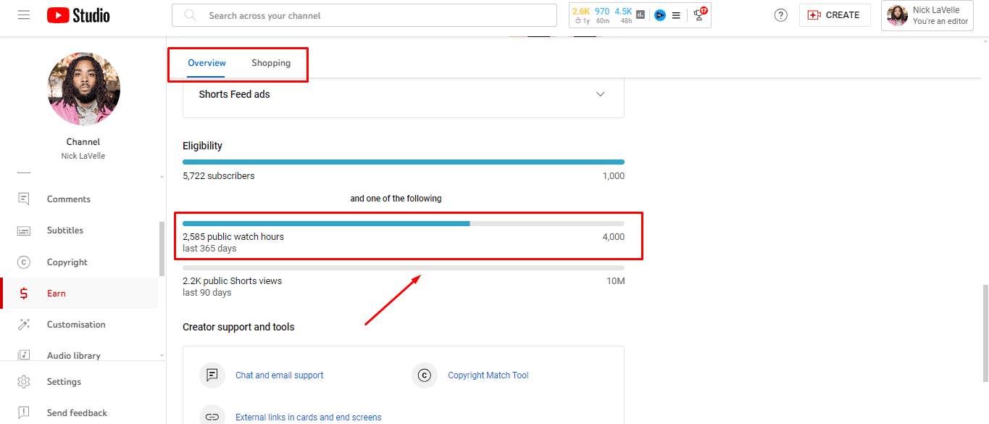Click the Audio library music icon

tap(24, 355)
